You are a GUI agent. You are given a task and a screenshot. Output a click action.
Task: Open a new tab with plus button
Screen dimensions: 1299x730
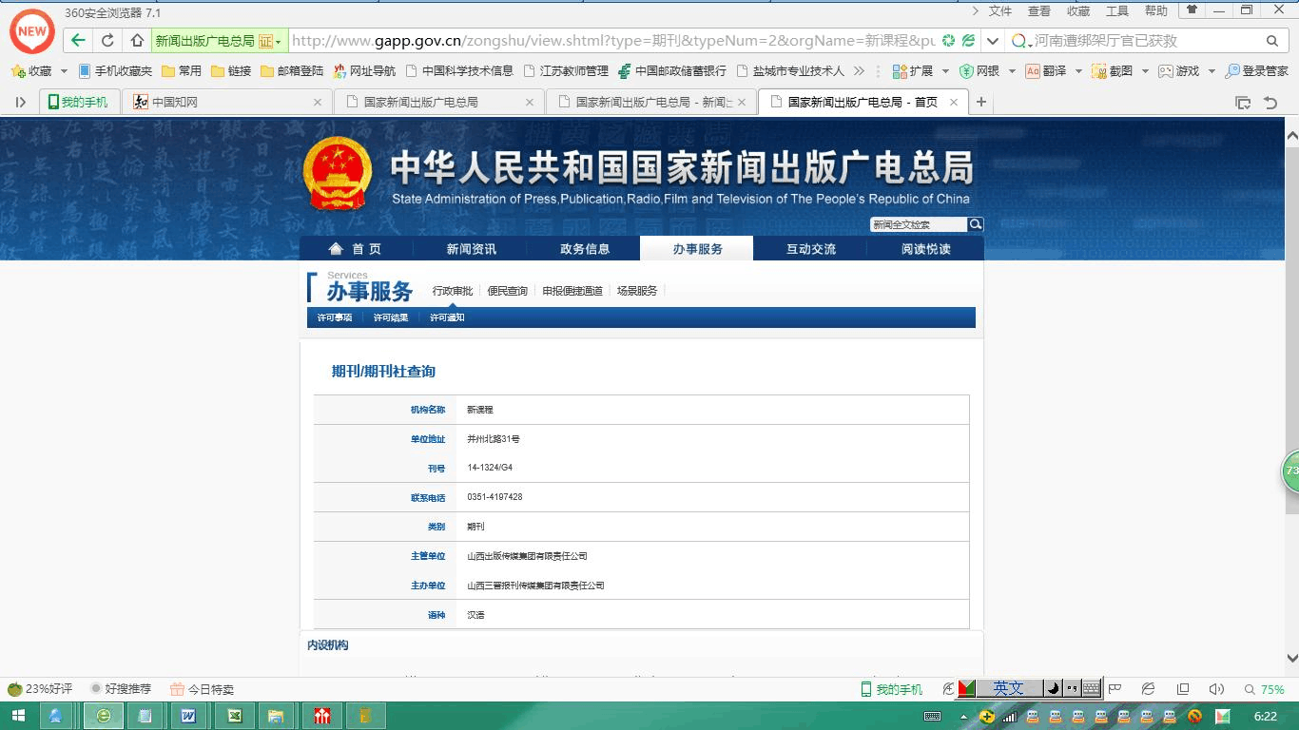click(981, 102)
